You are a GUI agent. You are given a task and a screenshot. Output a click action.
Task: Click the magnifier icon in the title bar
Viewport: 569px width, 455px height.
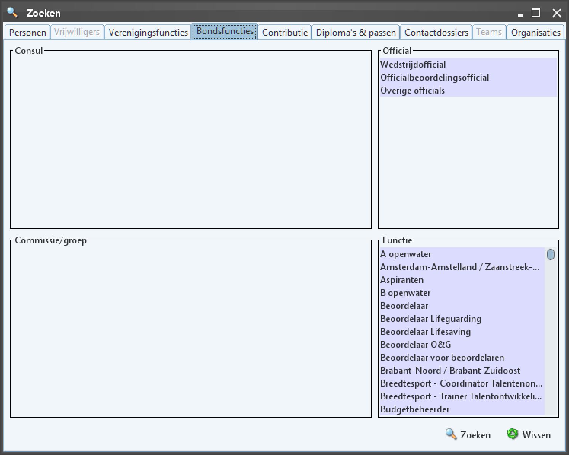12,12
